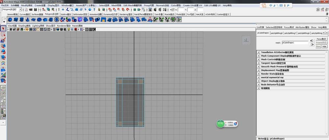The height and width of the screenshot is (140, 329).
Task: Create a polygon plane from the shelf
Action: [33, 20]
